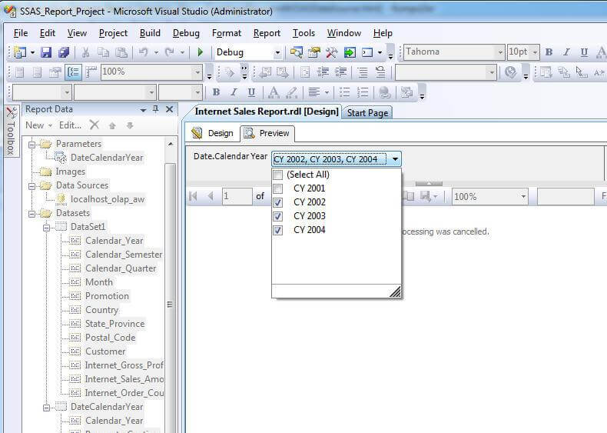Click the Save icon in the toolbar

[46, 52]
